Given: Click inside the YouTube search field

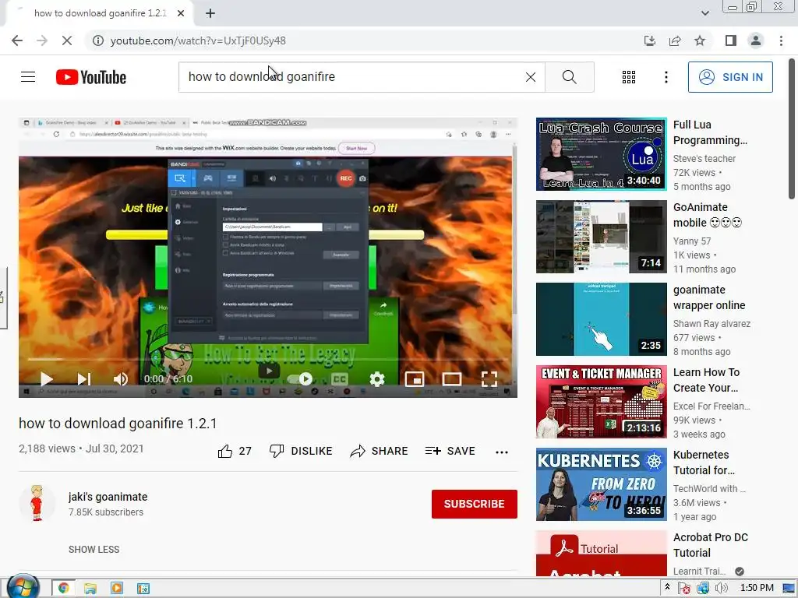Looking at the screenshot, I should 351,77.
